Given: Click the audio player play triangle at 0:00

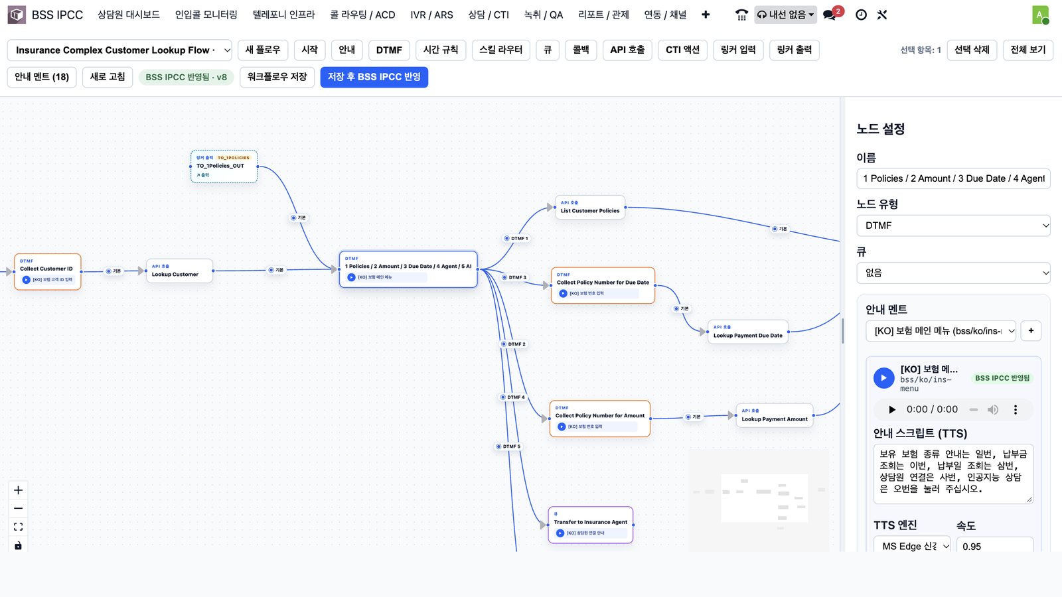Looking at the screenshot, I should pos(892,410).
